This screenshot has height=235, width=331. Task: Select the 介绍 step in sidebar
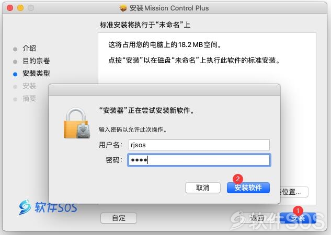pos(29,48)
